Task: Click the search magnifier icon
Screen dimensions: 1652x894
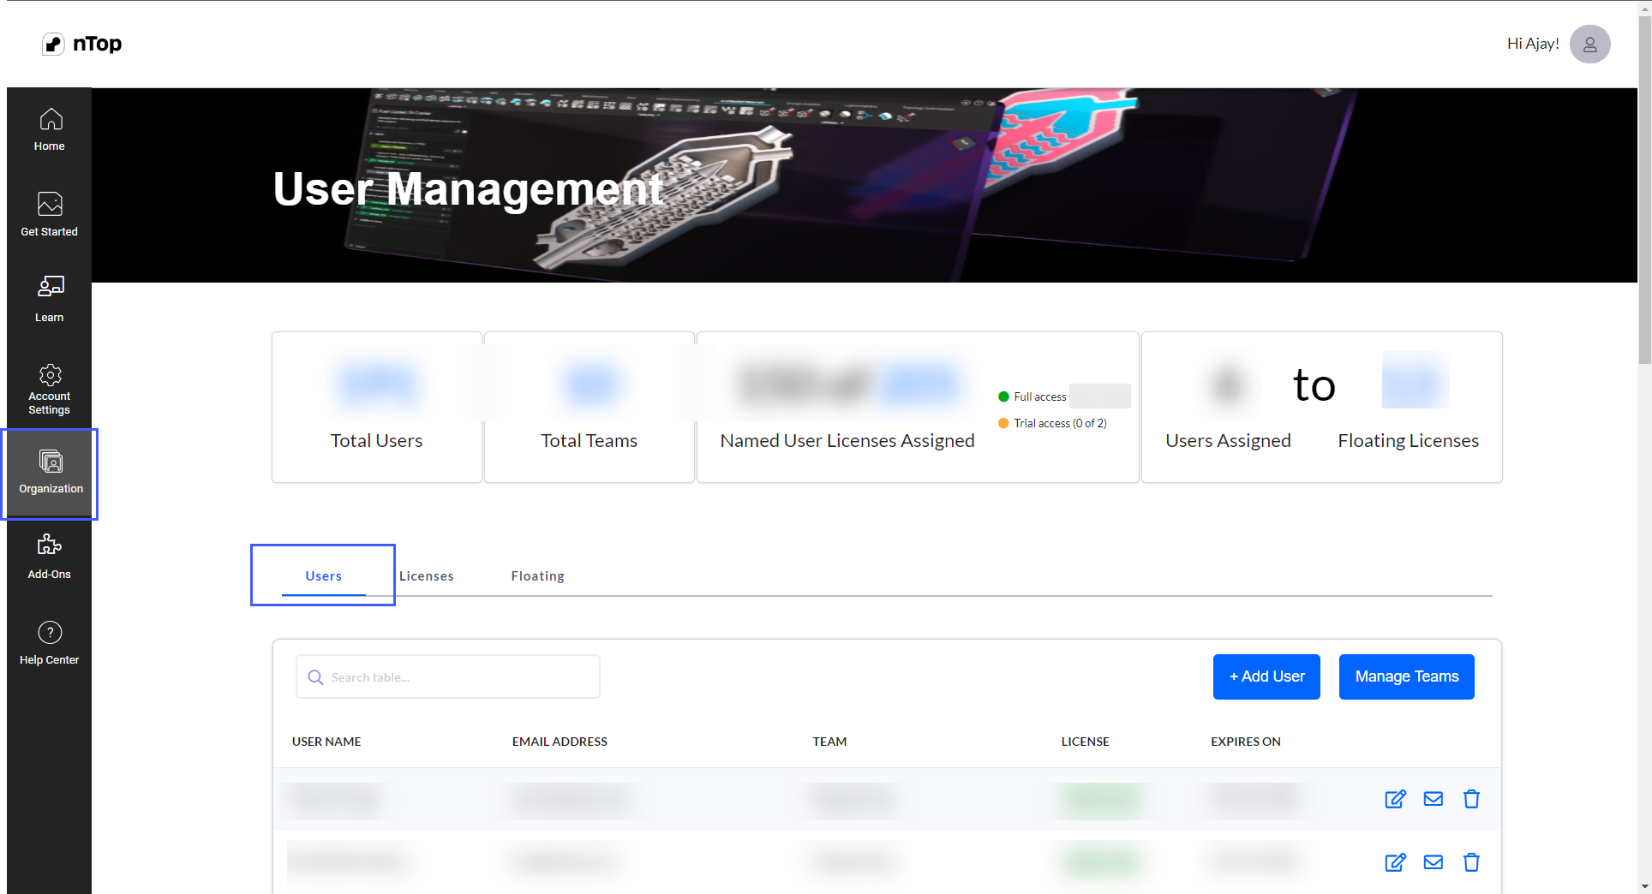Action: pyautogui.click(x=315, y=677)
